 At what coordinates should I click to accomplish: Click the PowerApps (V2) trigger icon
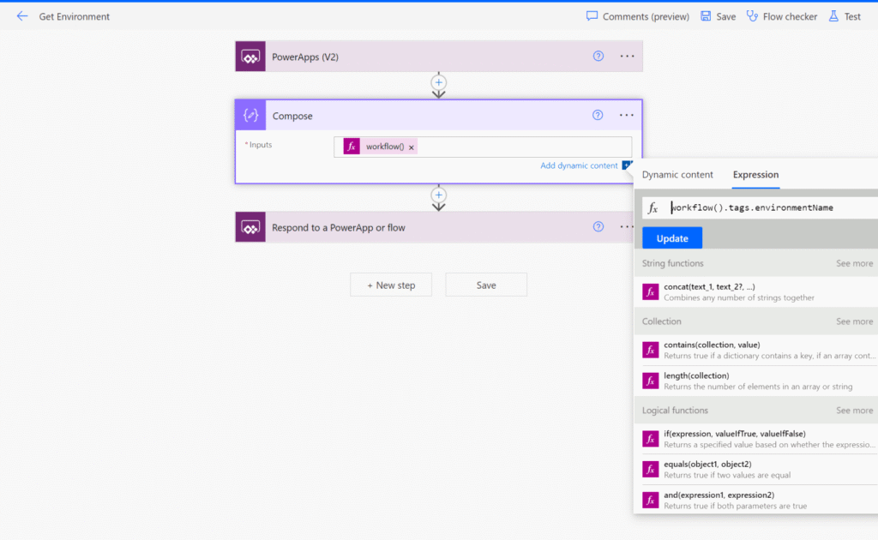click(250, 57)
